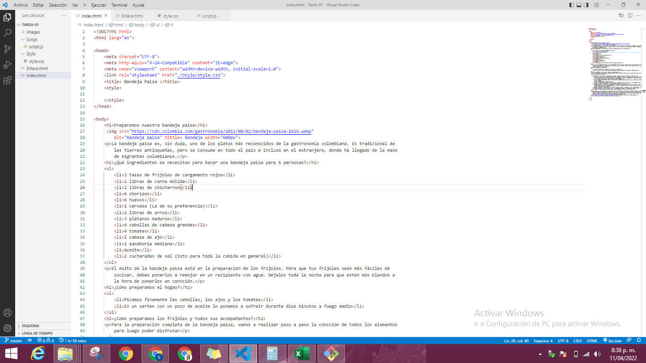This screenshot has width=646, height=363.
Task: Switch to the Enlace.html tab
Action: [133, 15]
